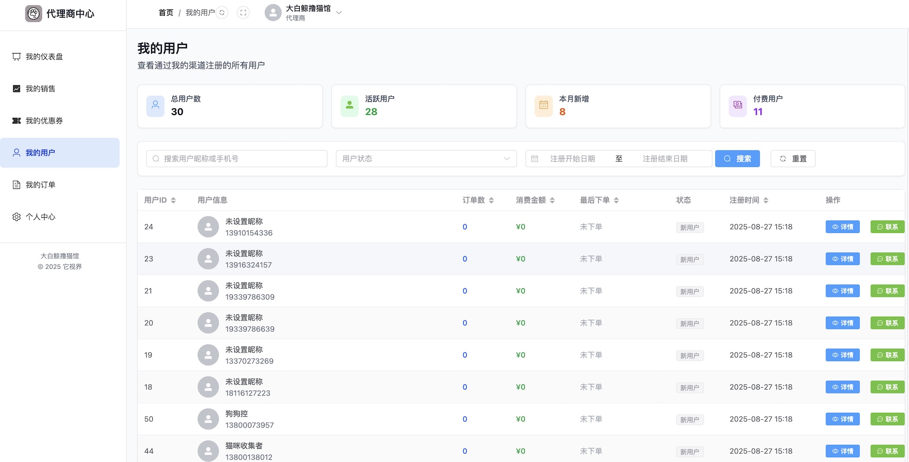Open the 用户状态 filter dropdown
909x462 pixels.
tap(426, 159)
